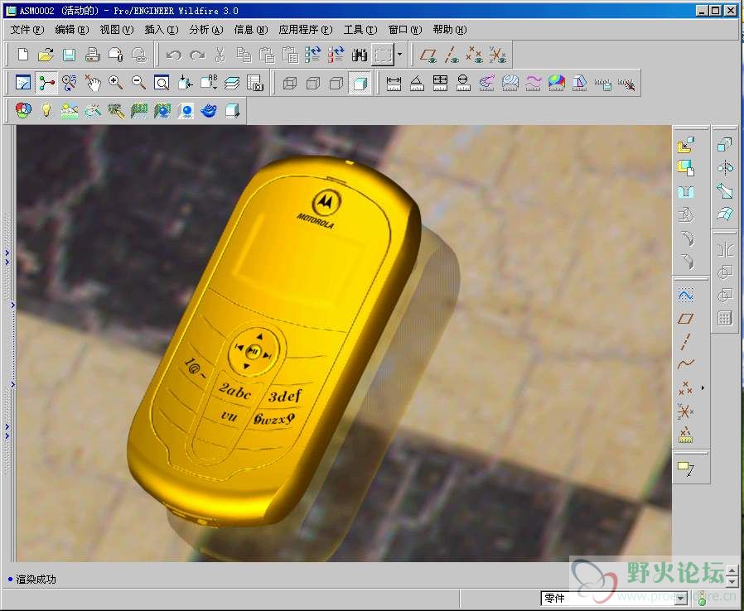Open the 分析(A) menu

click(x=206, y=30)
